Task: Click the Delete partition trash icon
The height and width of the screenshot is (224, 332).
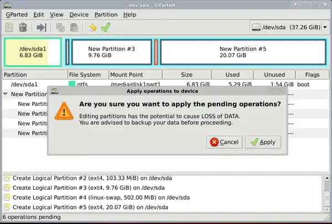Action: tap(23, 27)
